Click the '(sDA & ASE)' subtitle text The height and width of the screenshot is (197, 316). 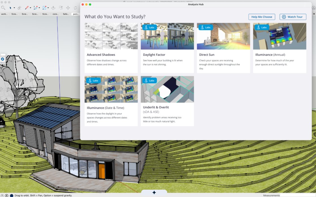(x=151, y=112)
